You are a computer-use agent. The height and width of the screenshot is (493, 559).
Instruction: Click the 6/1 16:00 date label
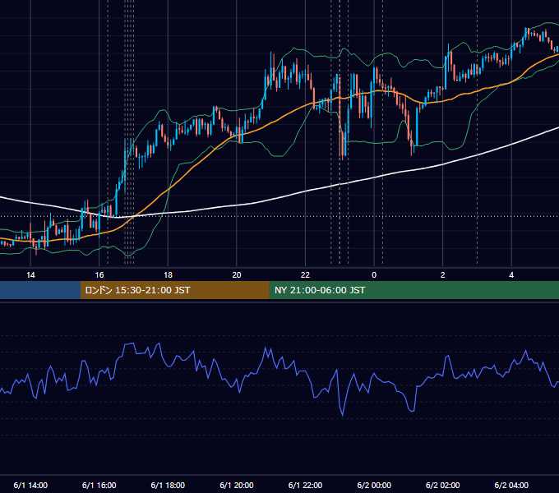click(99, 485)
